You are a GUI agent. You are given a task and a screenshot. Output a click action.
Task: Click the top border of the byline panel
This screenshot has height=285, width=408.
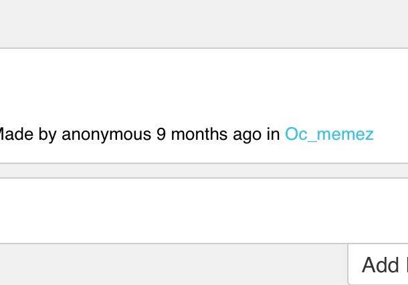coord(201,48)
